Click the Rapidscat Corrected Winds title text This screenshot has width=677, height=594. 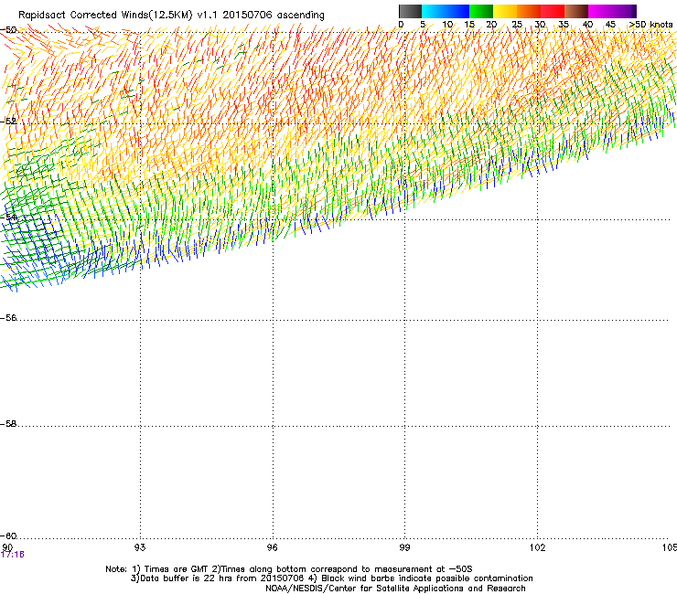[x=171, y=15]
